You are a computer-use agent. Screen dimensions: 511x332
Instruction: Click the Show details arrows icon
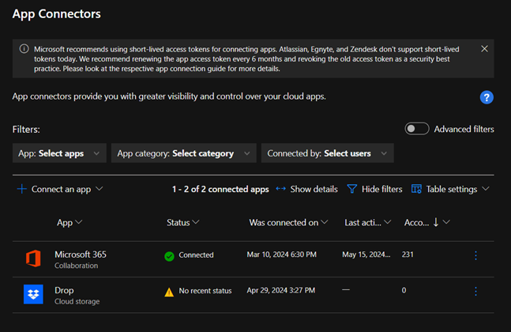(280, 188)
